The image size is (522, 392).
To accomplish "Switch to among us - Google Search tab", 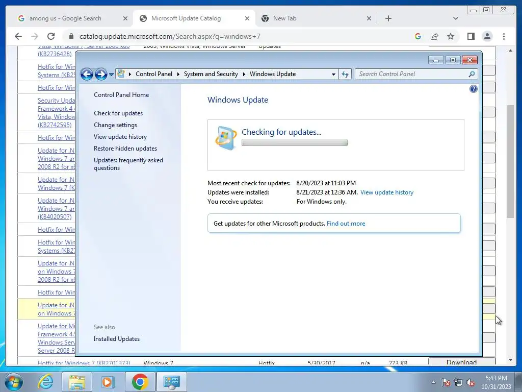I will pos(65,18).
